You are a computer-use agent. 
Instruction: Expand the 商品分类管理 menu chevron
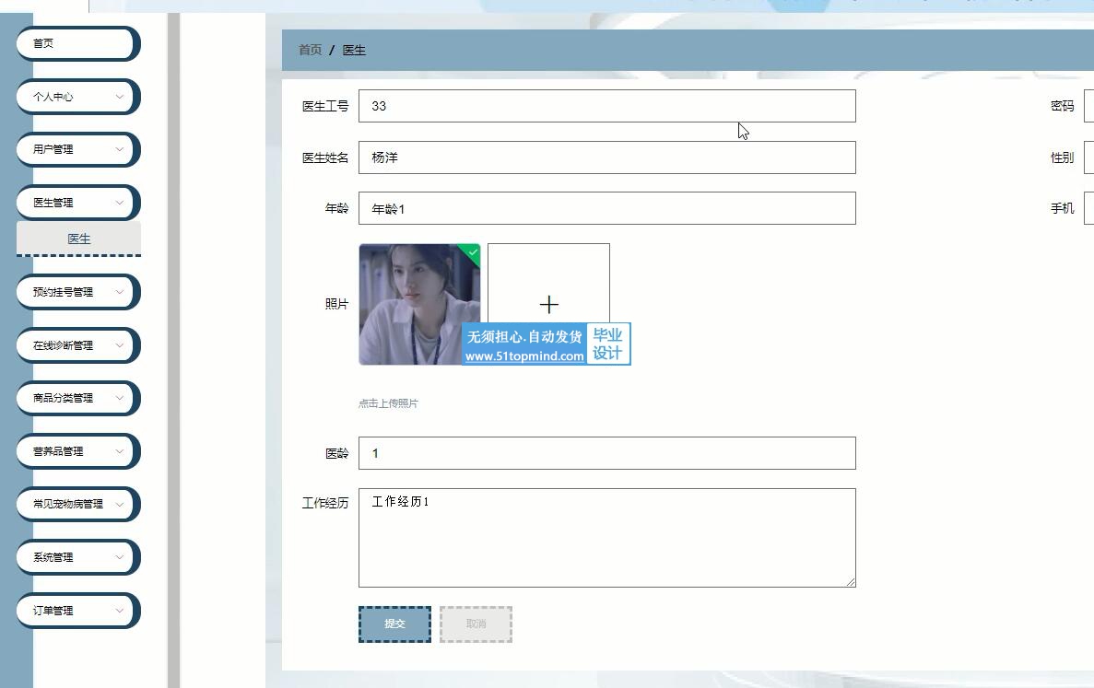click(119, 398)
